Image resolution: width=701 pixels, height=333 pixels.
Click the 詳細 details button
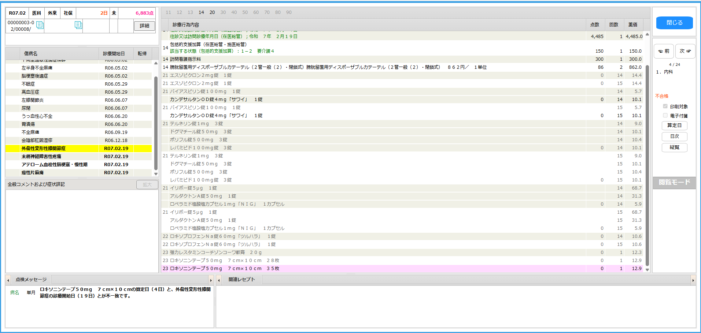click(x=144, y=26)
